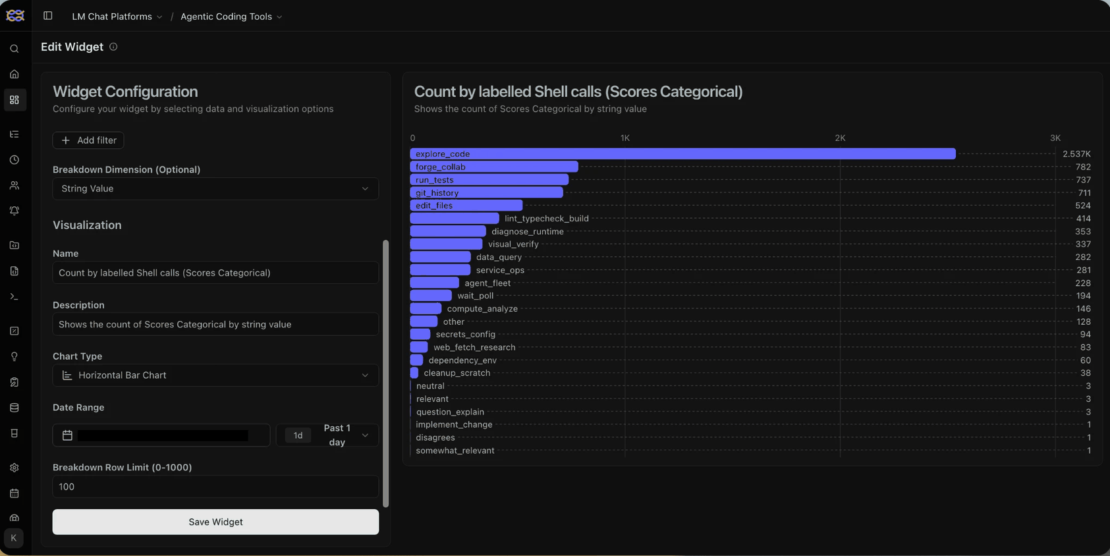Expand Agentic Coding Tools breadcrumb dropdown
This screenshot has height=556, width=1110.
pos(231,16)
